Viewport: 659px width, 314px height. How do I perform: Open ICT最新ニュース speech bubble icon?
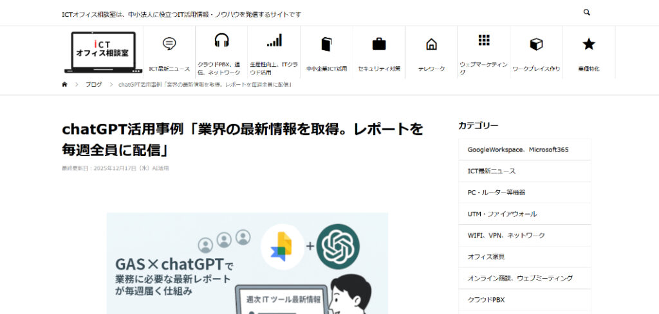pyautogui.click(x=169, y=44)
